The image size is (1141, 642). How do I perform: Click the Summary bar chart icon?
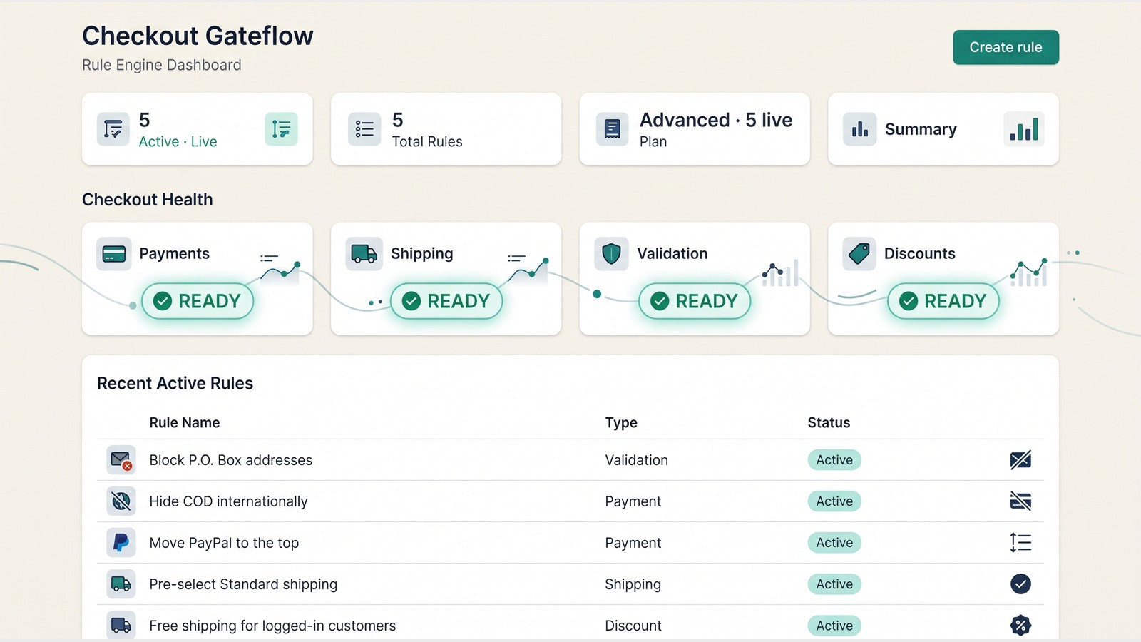(x=860, y=129)
